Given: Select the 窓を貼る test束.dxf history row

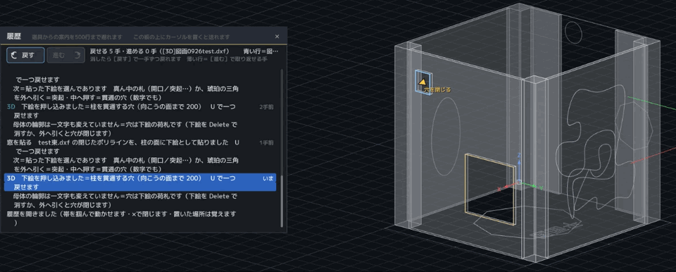Looking at the screenshot, I should pos(139,147).
